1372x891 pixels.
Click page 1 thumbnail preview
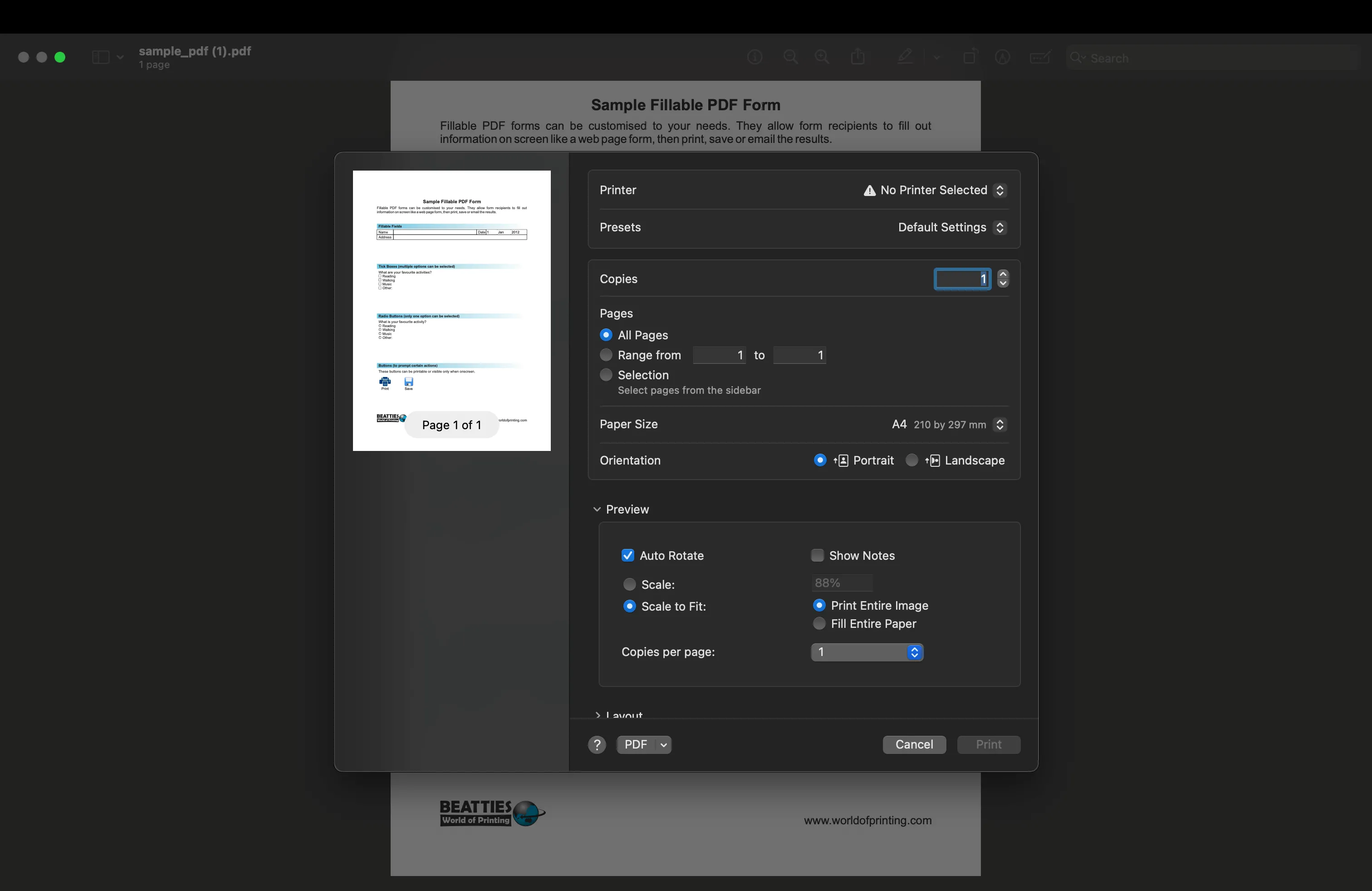451,310
